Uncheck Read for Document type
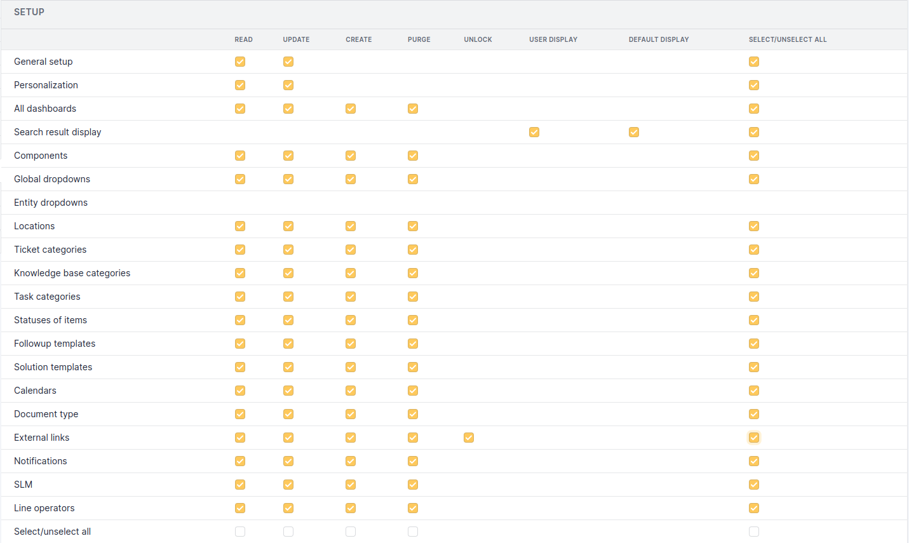Image resolution: width=909 pixels, height=543 pixels. (x=240, y=414)
